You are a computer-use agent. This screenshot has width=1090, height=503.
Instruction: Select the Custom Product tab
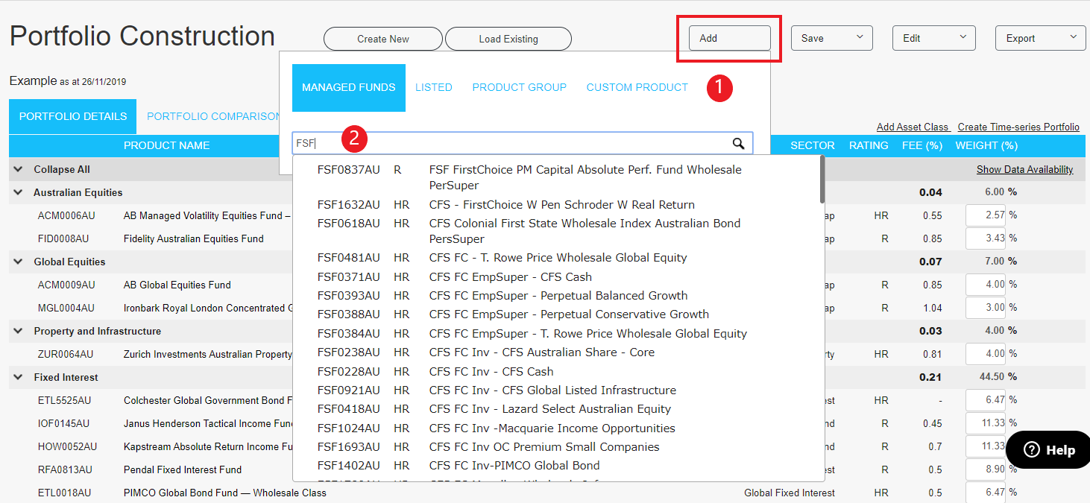[637, 88]
